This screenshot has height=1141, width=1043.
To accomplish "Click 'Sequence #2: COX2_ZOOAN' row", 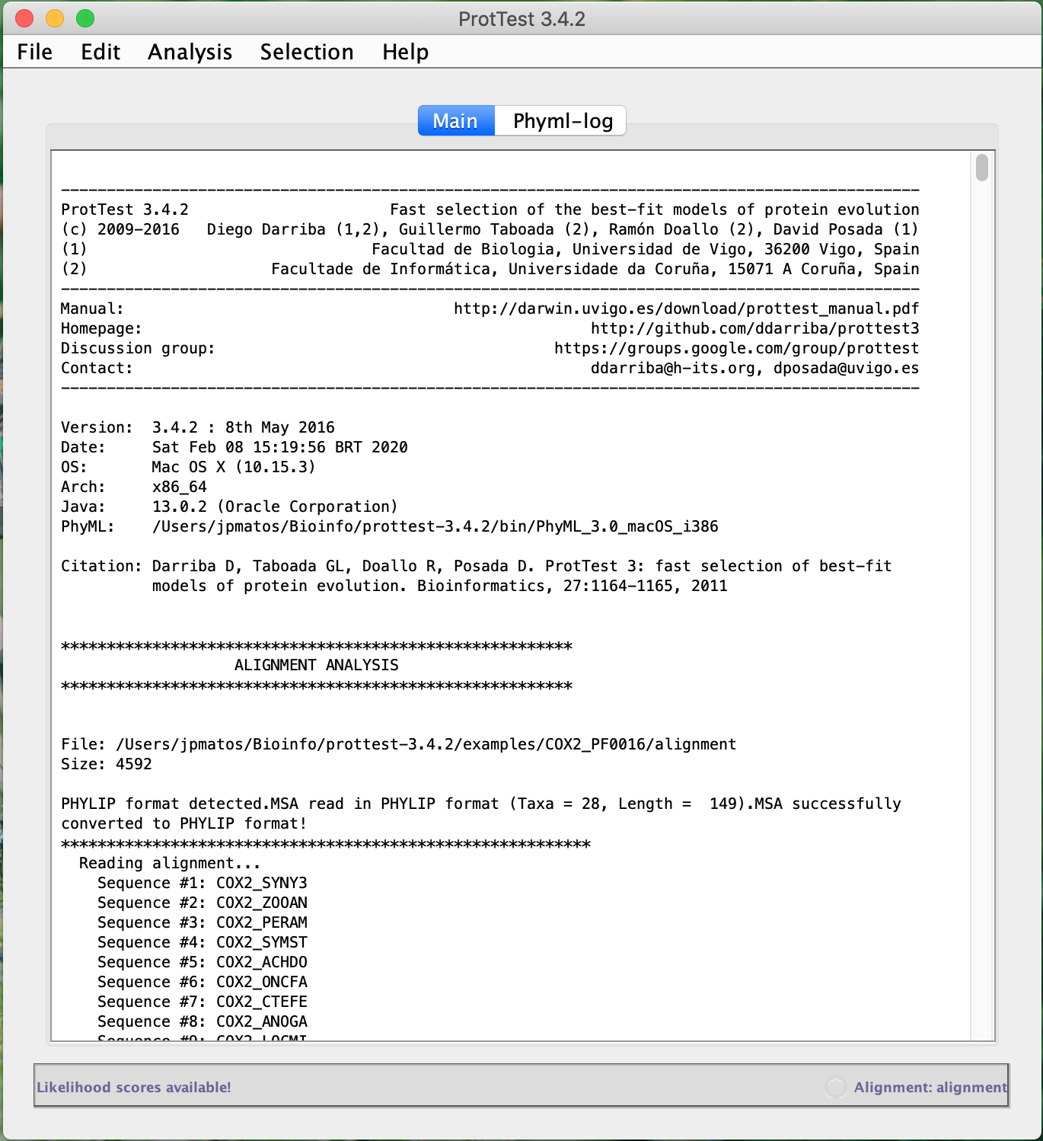I will (203, 903).
